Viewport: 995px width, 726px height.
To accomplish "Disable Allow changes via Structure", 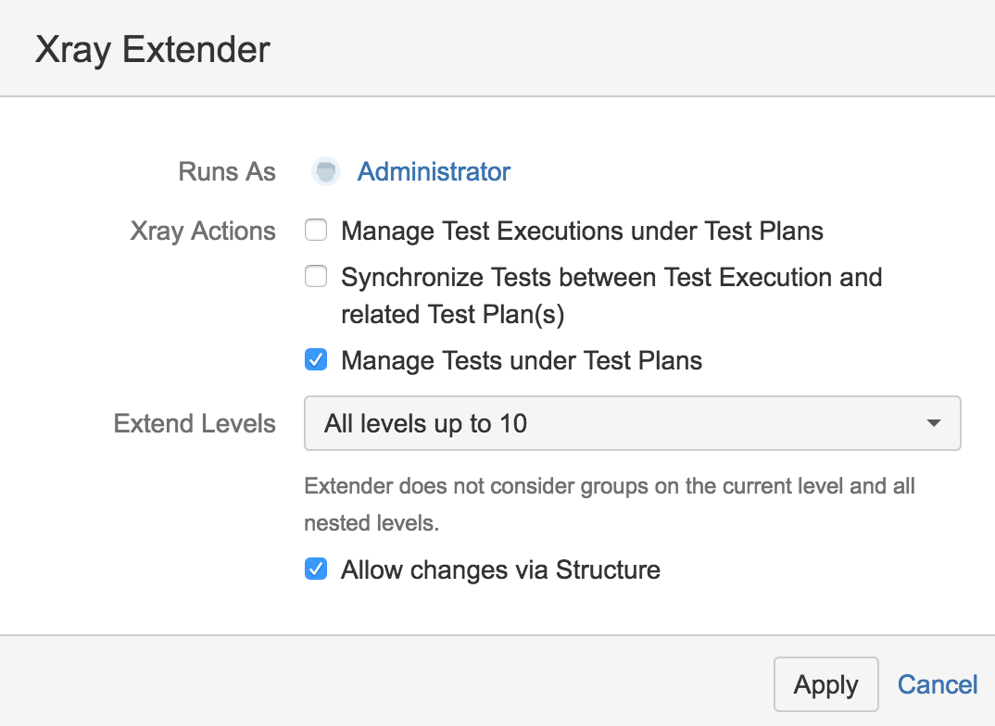I will pos(316,569).
